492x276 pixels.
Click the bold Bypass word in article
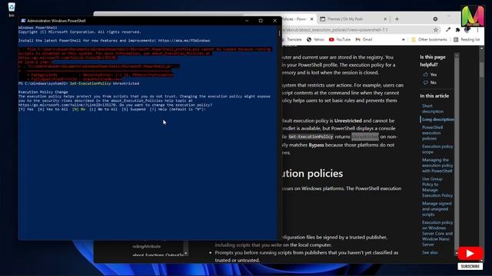[316, 145]
